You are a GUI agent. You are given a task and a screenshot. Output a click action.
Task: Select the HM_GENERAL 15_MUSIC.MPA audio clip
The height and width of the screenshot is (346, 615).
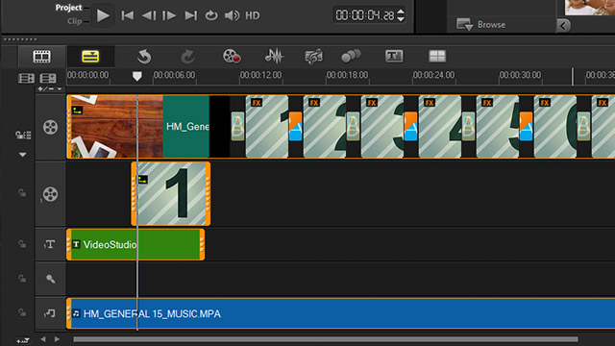pos(340,313)
